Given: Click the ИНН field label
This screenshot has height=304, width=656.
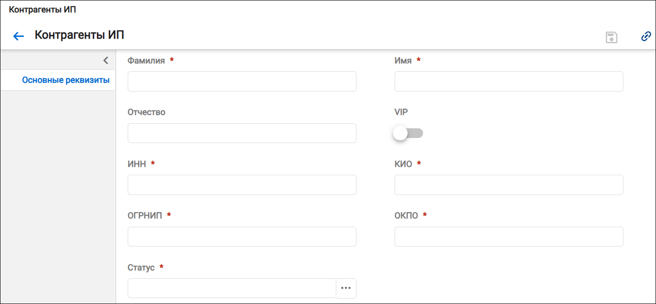Looking at the screenshot, I should tap(137, 164).
